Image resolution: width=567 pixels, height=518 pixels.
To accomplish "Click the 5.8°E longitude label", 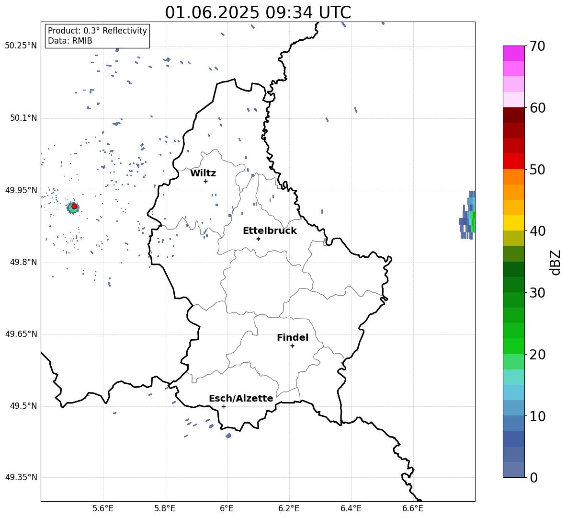I will [x=165, y=508].
